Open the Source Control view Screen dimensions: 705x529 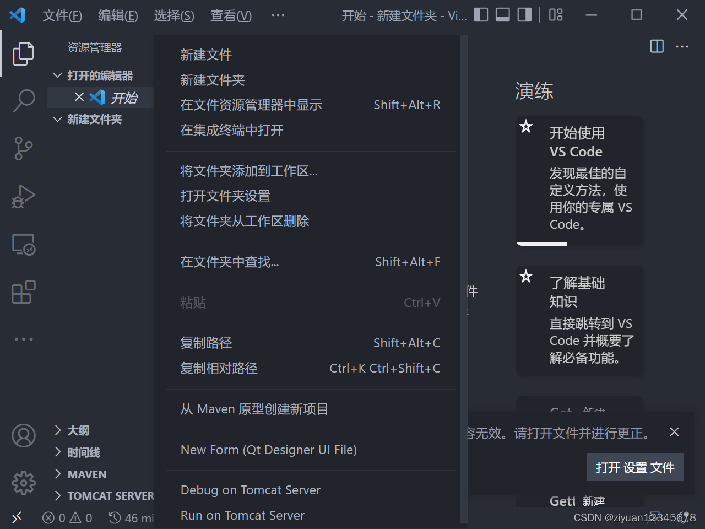(x=23, y=149)
